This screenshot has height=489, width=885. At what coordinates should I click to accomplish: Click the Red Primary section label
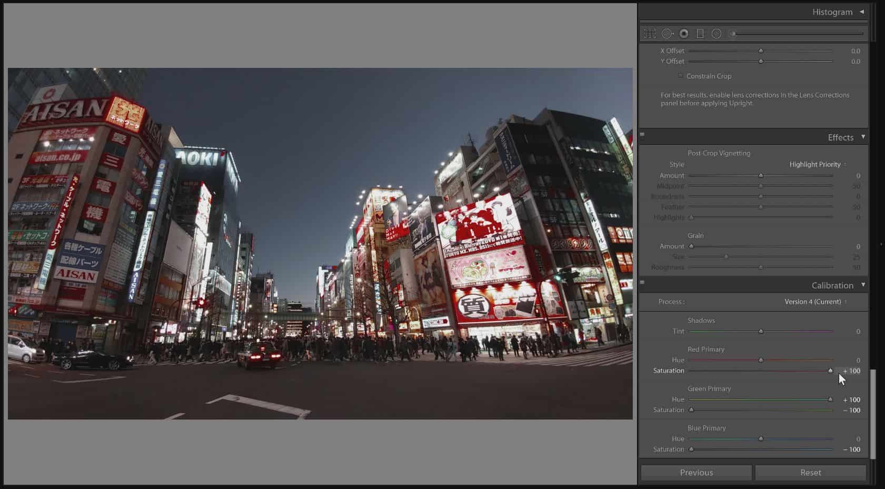tap(706, 350)
